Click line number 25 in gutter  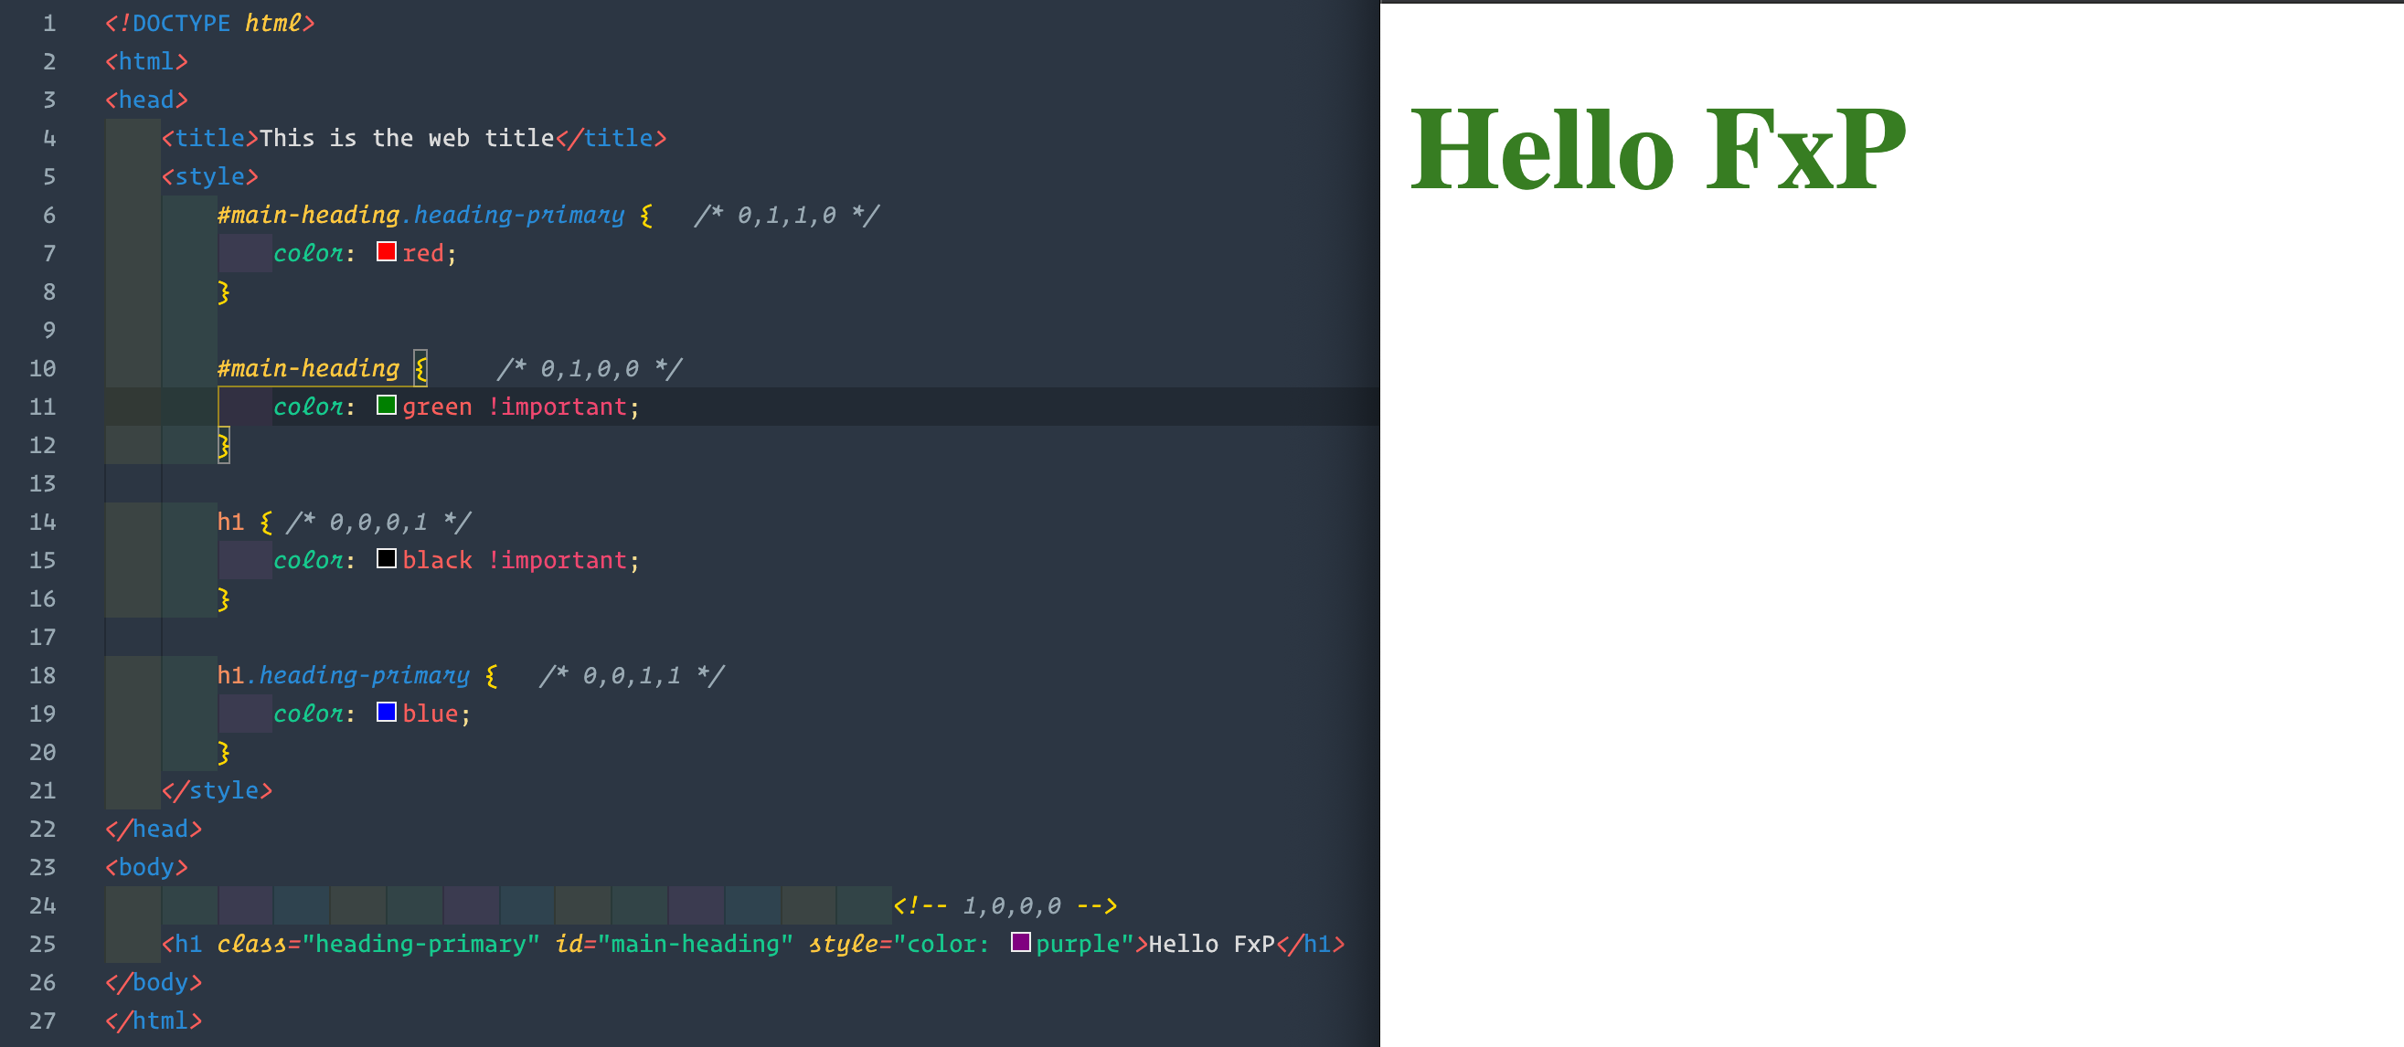coord(42,945)
